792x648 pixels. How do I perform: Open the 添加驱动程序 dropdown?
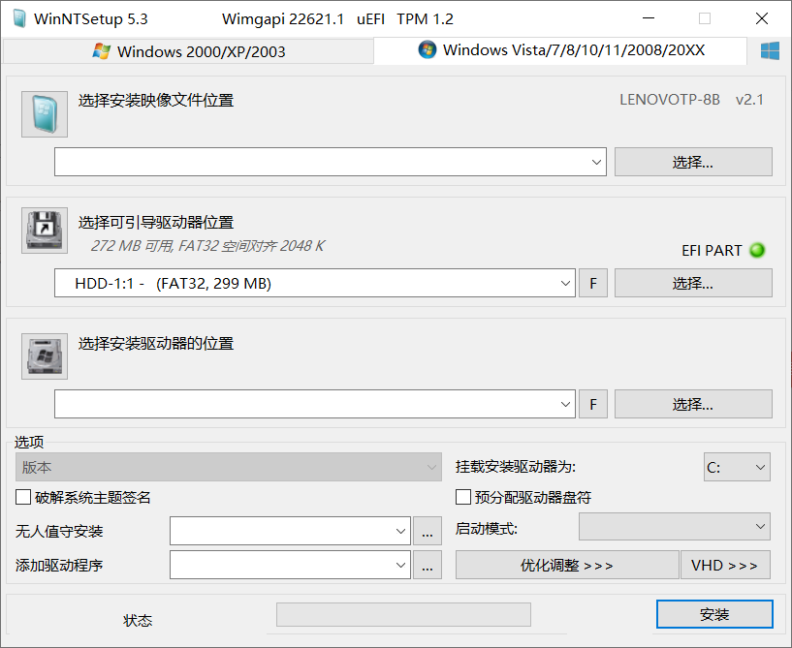[x=290, y=565]
